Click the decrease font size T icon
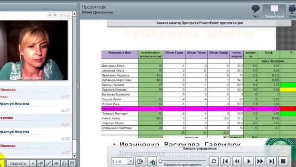 point(68,15)
